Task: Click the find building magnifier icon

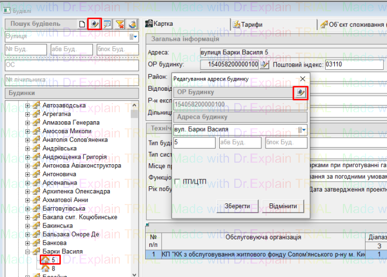Action: tap(107, 24)
